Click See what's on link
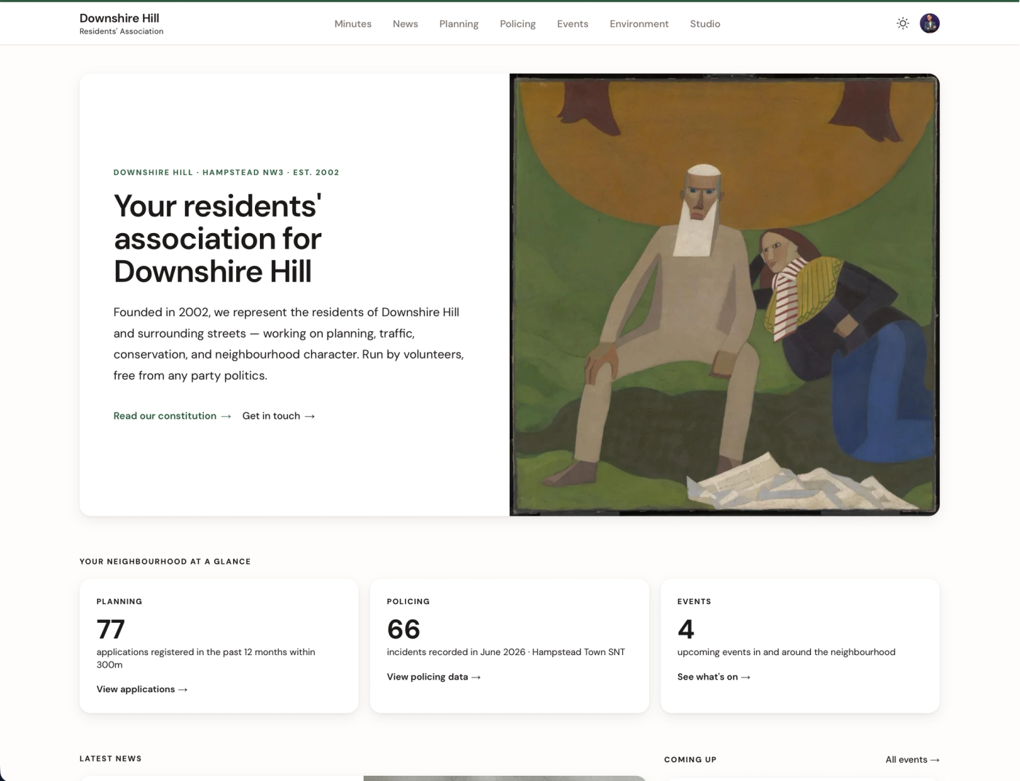Viewport: 1020px width, 781px height. (x=713, y=677)
